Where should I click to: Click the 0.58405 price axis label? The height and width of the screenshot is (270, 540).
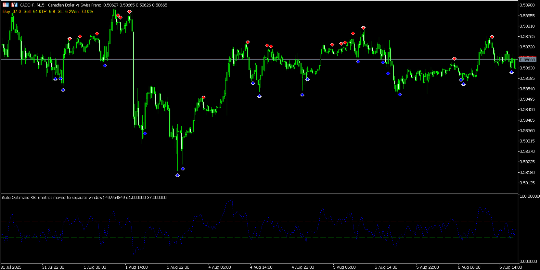527,120
